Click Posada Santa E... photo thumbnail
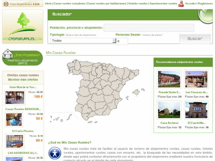This screenshot has width=215, height=161. pyautogui.click(x=169, y=79)
